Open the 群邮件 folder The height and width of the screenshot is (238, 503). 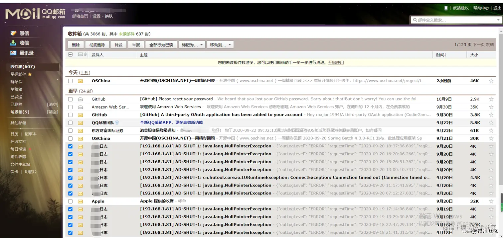(16, 82)
